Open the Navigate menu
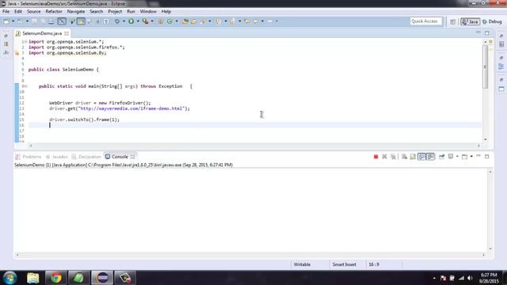 [76, 12]
